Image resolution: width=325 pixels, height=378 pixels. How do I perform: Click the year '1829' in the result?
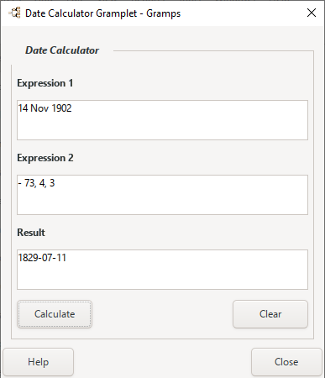[29, 258]
